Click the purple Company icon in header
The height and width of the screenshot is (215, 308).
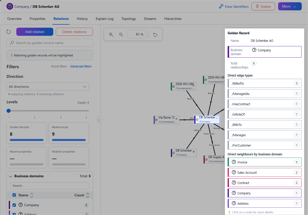pyautogui.click(x=10, y=7)
